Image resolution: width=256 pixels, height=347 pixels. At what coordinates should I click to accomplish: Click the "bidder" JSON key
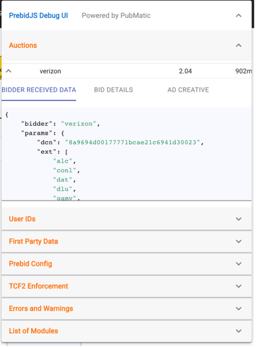(37, 124)
